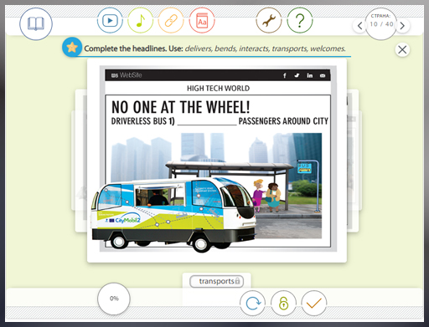Viewport: 429px width, 327px height.
Task: Close the exercise with X button
Action: pos(402,50)
